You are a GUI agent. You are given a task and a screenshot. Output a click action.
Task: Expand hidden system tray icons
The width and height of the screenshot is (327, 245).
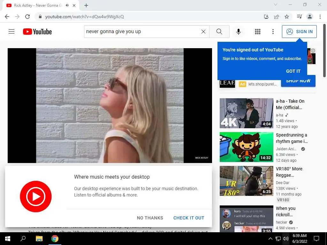tap(270, 239)
